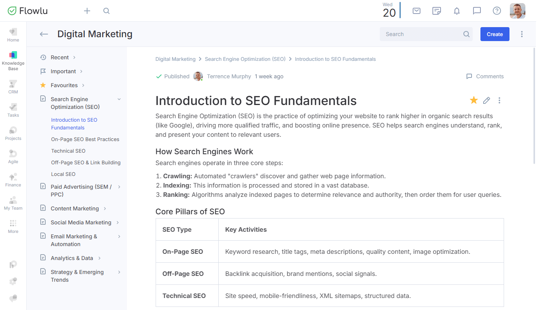Click the blue Create button
The height and width of the screenshot is (310, 542).
(495, 34)
